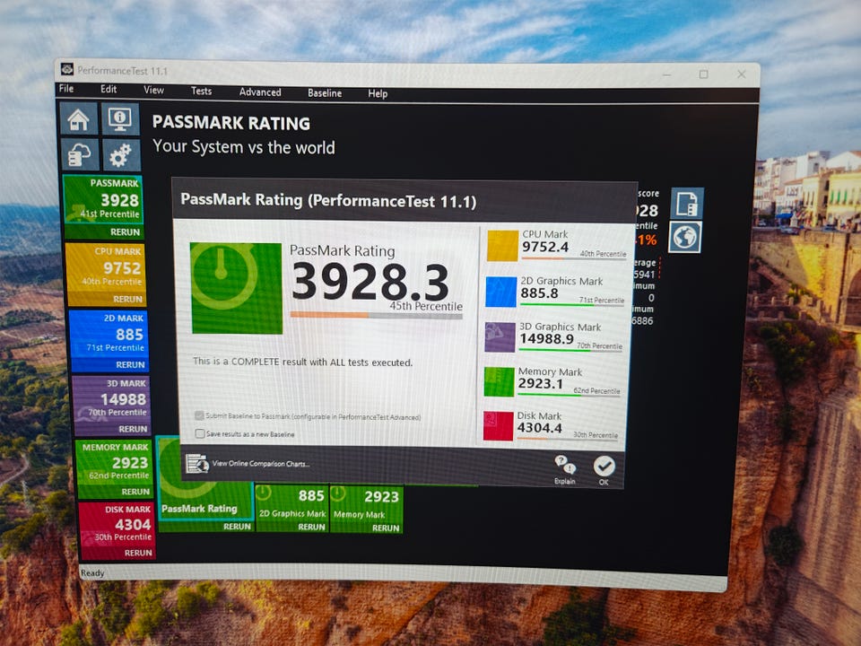Select the 2D MARK 885 sidebar tile

pos(109,334)
